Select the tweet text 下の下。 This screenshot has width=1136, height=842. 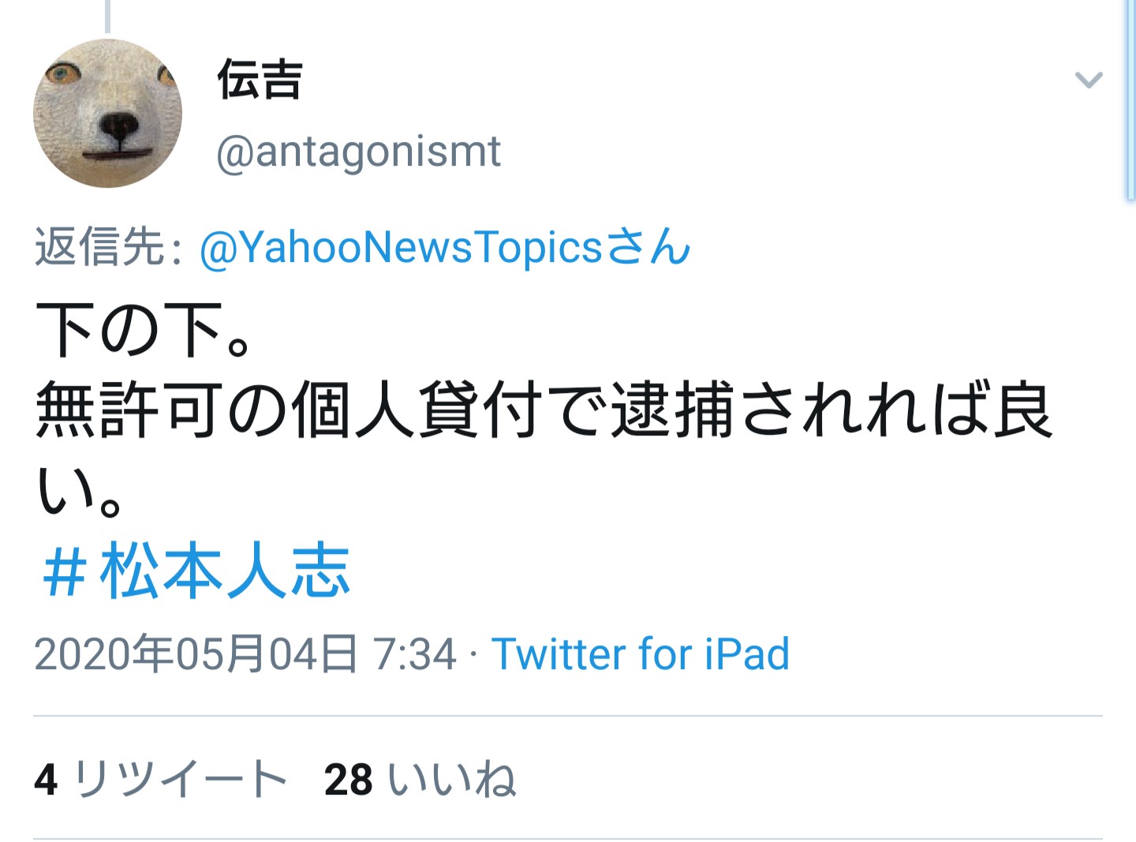click(144, 331)
